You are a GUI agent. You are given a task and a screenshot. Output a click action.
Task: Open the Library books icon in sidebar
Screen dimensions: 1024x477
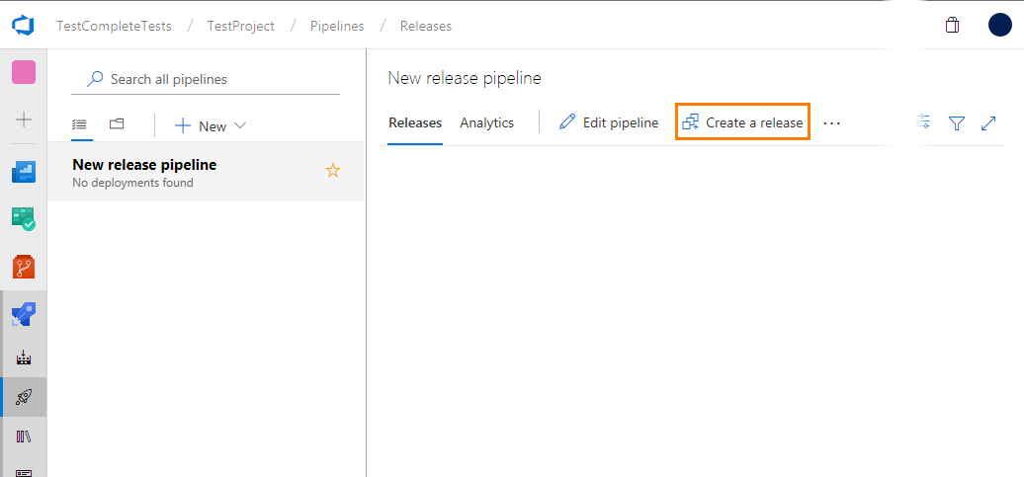coord(24,436)
